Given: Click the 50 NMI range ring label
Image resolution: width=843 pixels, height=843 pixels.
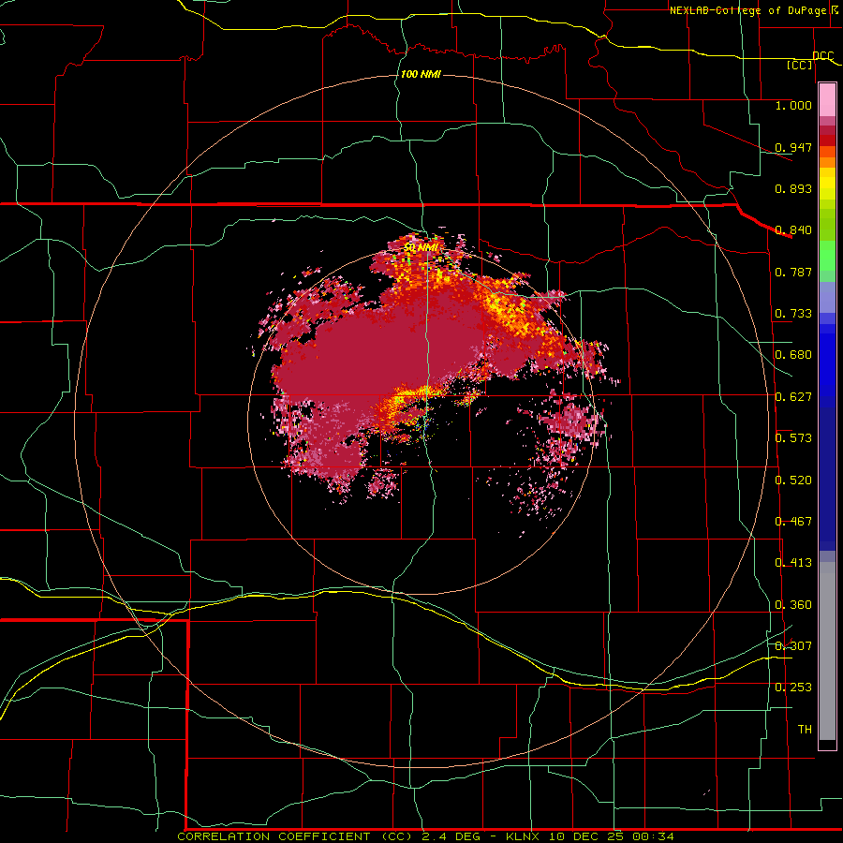Looking at the screenshot, I should (421, 248).
